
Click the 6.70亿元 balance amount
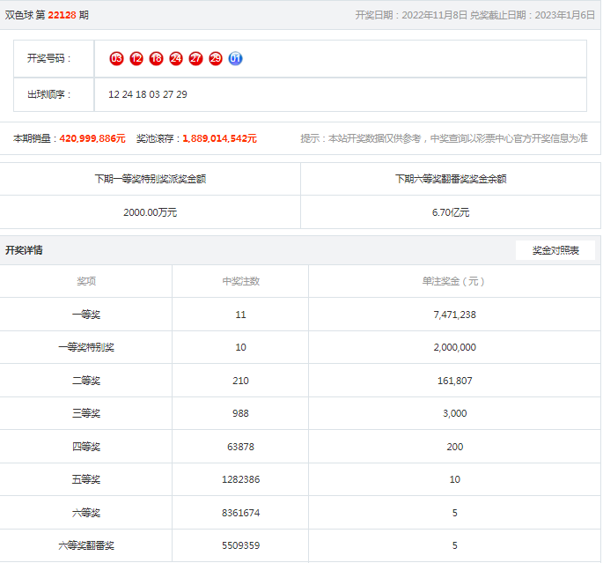pos(451,212)
